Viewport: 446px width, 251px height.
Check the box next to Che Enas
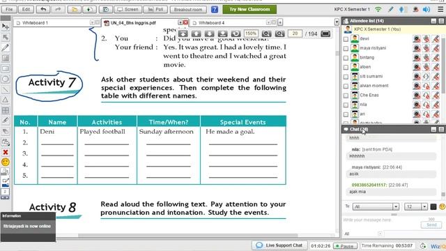tap(346, 96)
